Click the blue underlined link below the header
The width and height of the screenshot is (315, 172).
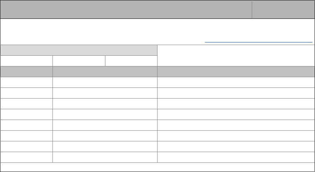click(258, 42)
